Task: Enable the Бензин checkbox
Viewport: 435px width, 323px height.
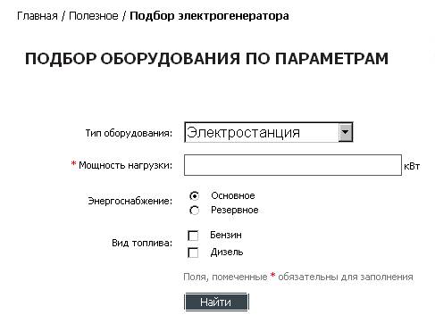Action: click(193, 236)
